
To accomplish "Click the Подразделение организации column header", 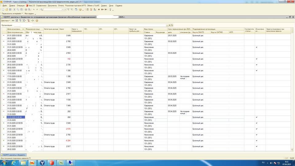I will click(x=218, y=29).
